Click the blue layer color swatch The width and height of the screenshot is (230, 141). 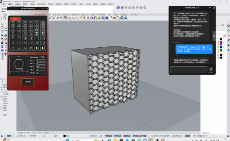(x=221, y=47)
